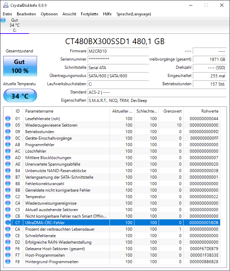Click status orb for Mittlere Blocklöschungen row
This screenshot has width=230, height=271.
coord(8,157)
